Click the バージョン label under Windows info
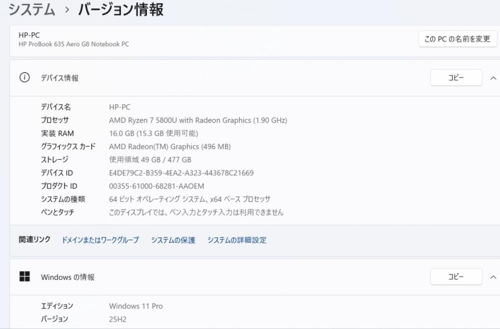The height and width of the screenshot is (329, 500). pos(54,319)
